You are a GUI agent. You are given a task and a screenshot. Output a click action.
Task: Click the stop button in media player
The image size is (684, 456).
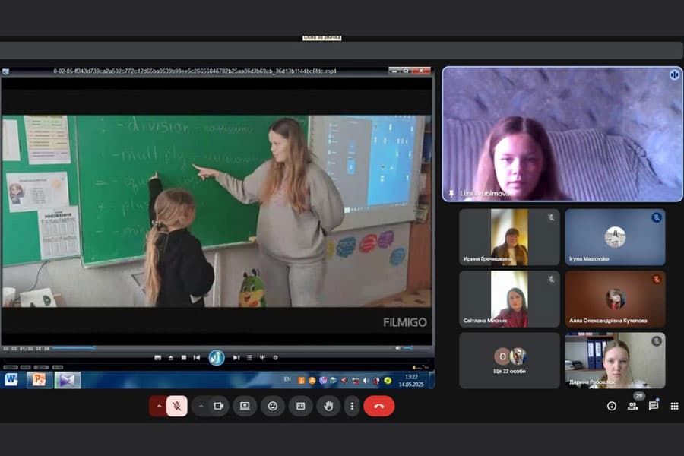pyautogui.click(x=184, y=357)
